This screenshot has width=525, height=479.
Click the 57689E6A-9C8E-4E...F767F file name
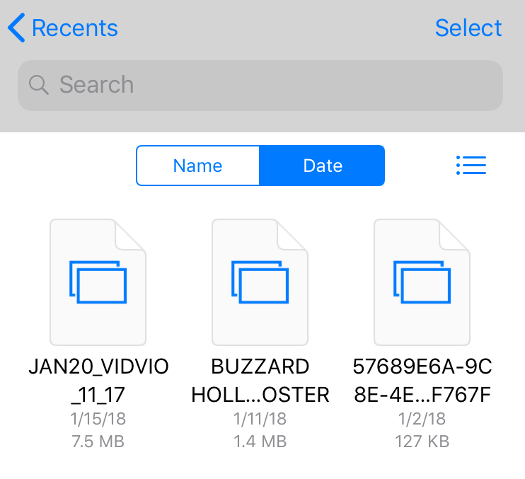coord(422,381)
